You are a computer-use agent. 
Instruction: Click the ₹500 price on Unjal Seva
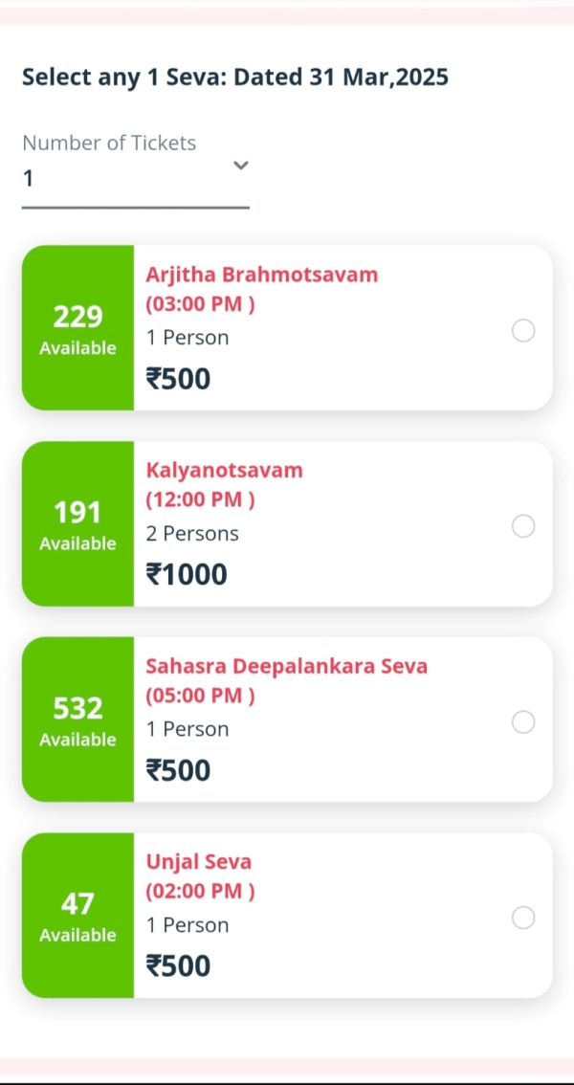[x=178, y=965]
